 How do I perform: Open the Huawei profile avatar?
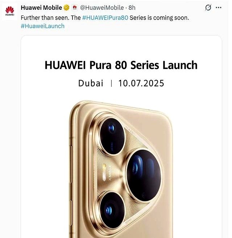tap(10, 12)
